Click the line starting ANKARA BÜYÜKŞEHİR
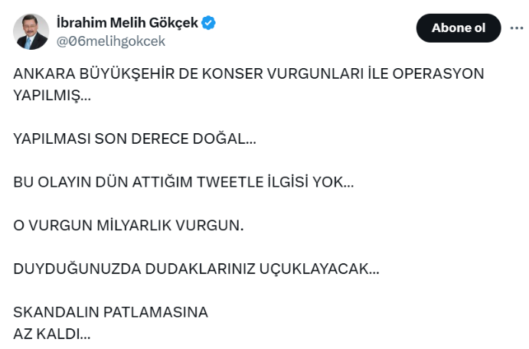Screen dimensions: 529x349 [x=249, y=74]
